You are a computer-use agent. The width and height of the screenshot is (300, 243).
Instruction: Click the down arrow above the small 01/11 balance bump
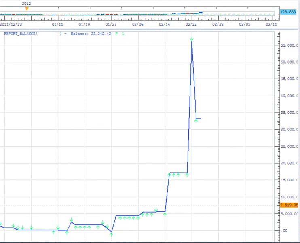click(71, 220)
